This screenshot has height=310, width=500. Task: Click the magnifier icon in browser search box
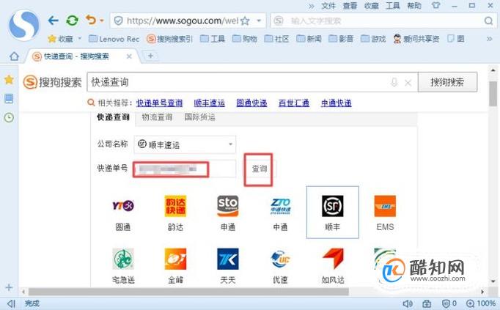488,21
